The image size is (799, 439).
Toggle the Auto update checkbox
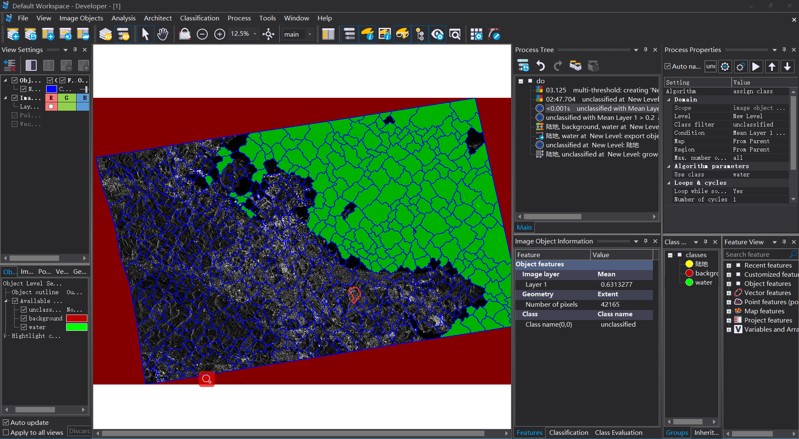point(6,422)
